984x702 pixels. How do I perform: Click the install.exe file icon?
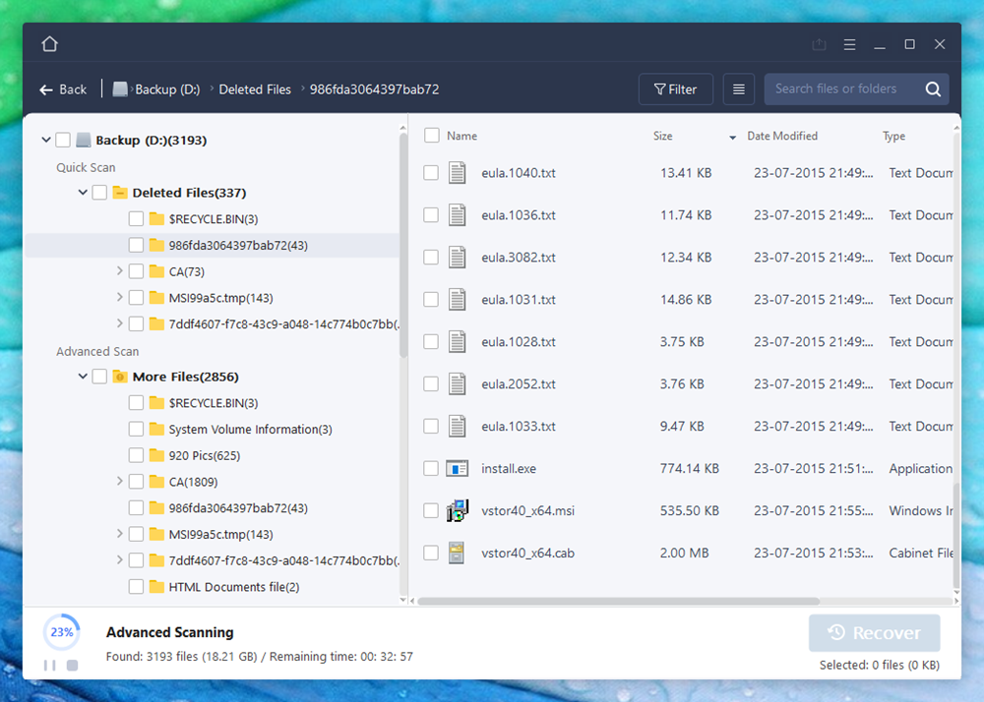point(457,469)
